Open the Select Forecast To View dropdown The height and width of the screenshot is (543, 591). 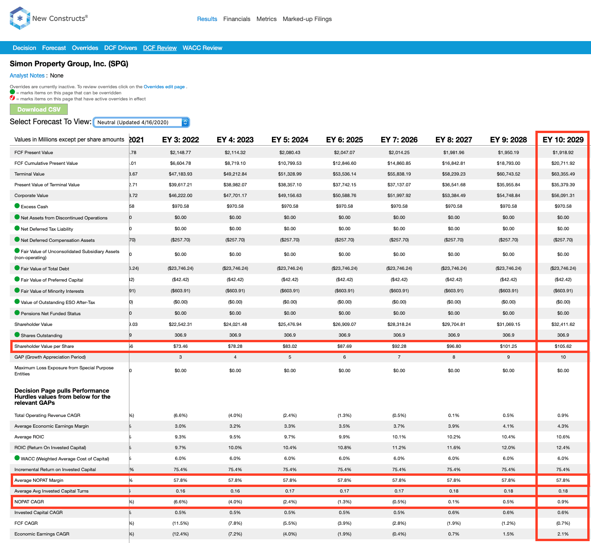tap(141, 122)
